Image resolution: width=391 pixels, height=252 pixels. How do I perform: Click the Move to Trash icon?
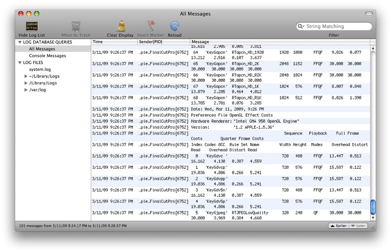pyautogui.click(x=76, y=26)
